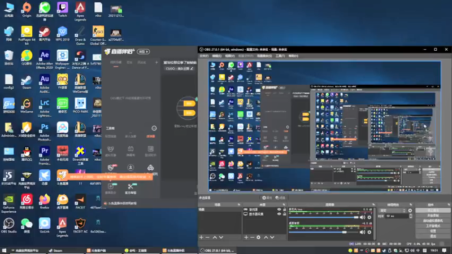This screenshot has width=452, height=254.
Task: Open the OBS File menu
Action: click(204, 56)
